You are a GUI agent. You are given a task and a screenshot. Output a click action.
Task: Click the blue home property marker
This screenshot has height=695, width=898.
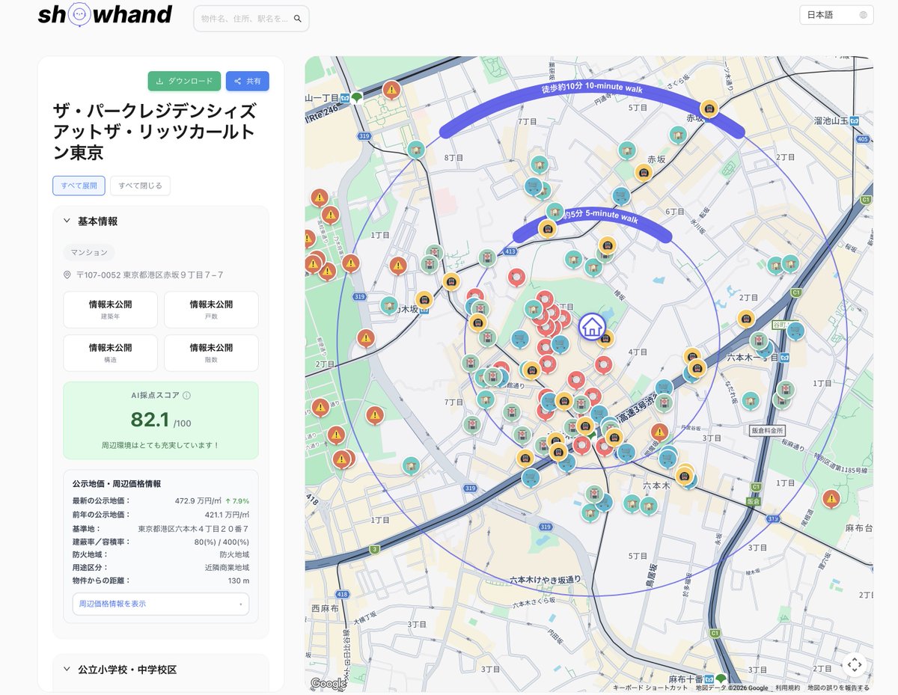point(592,326)
